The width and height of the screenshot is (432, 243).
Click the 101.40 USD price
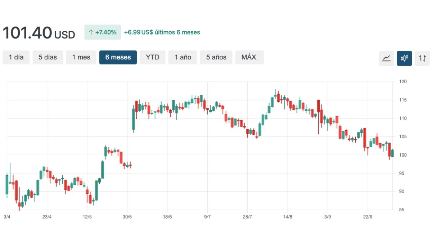pos(39,33)
